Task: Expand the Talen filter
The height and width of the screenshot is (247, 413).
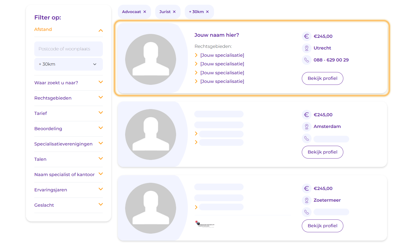Action: pos(101,159)
